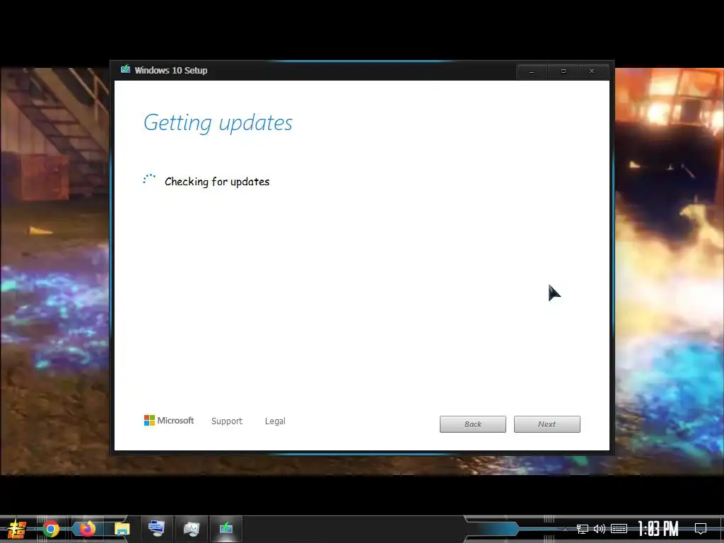This screenshot has height=543, width=724.
Task: Switch to Windows Setup taskbar icon
Action: coord(226,528)
